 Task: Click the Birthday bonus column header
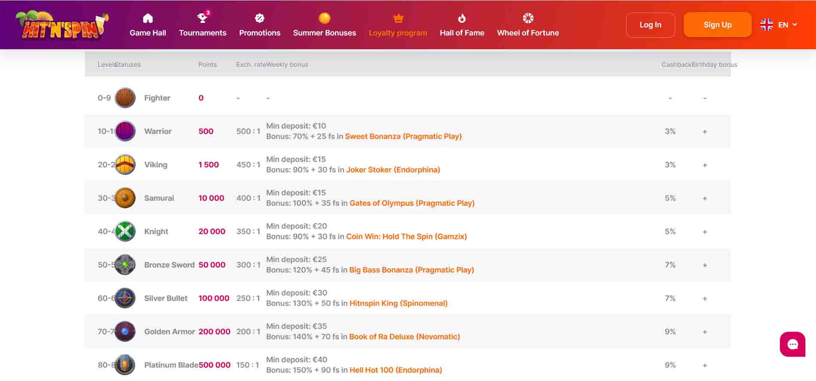714,64
